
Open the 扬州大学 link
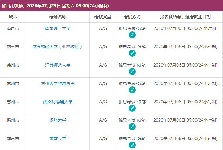[58, 120]
